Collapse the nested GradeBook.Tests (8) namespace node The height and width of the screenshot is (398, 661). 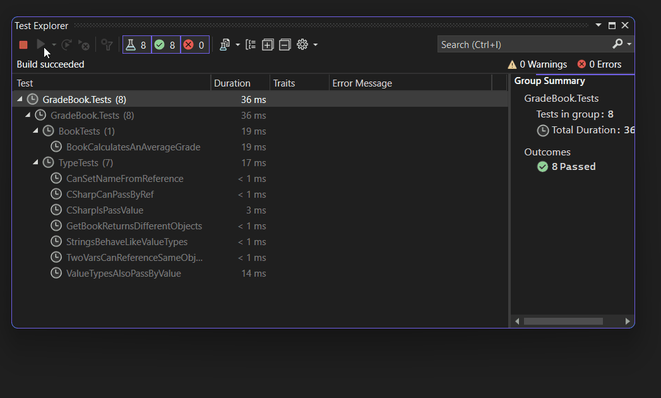click(27, 115)
